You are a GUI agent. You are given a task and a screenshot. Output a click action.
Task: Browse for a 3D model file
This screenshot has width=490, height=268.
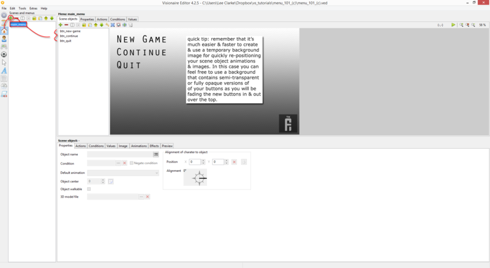[x=141, y=196]
